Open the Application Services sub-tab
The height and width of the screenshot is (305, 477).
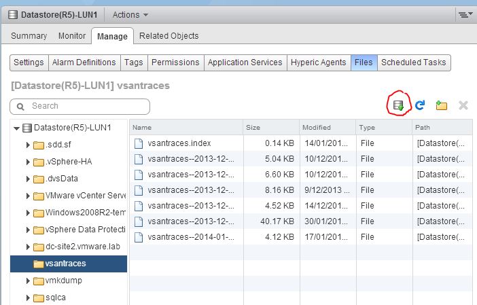point(245,62)
